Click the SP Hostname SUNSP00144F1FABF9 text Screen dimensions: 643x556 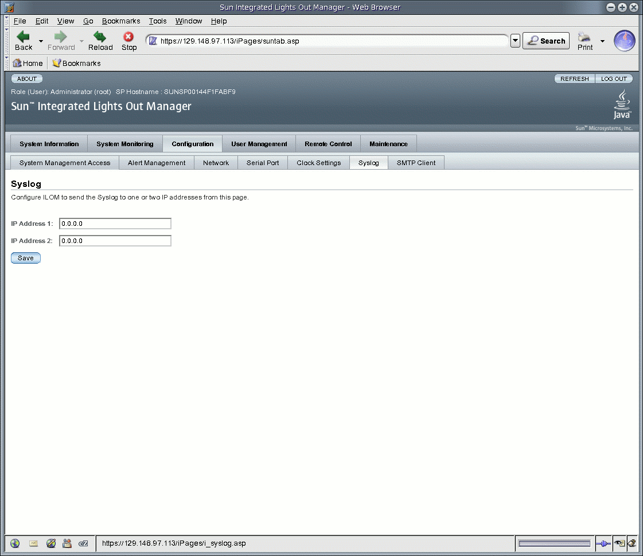coord(176,92)
